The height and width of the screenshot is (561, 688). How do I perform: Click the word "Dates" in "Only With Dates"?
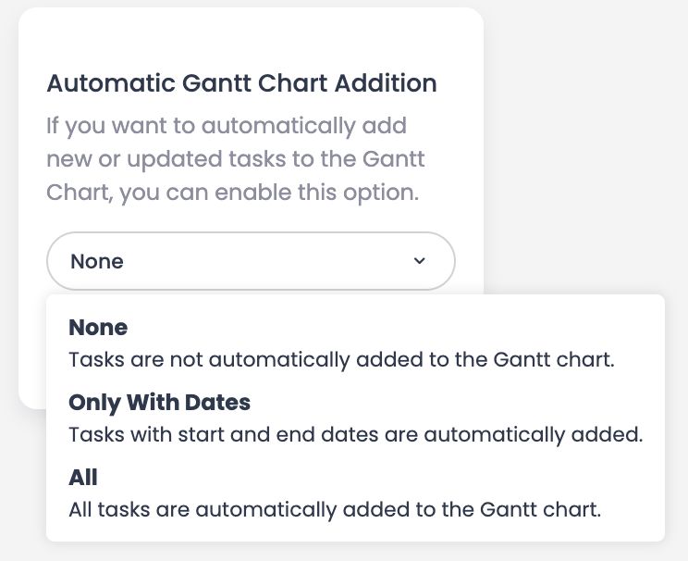click(x=221, y=403)
